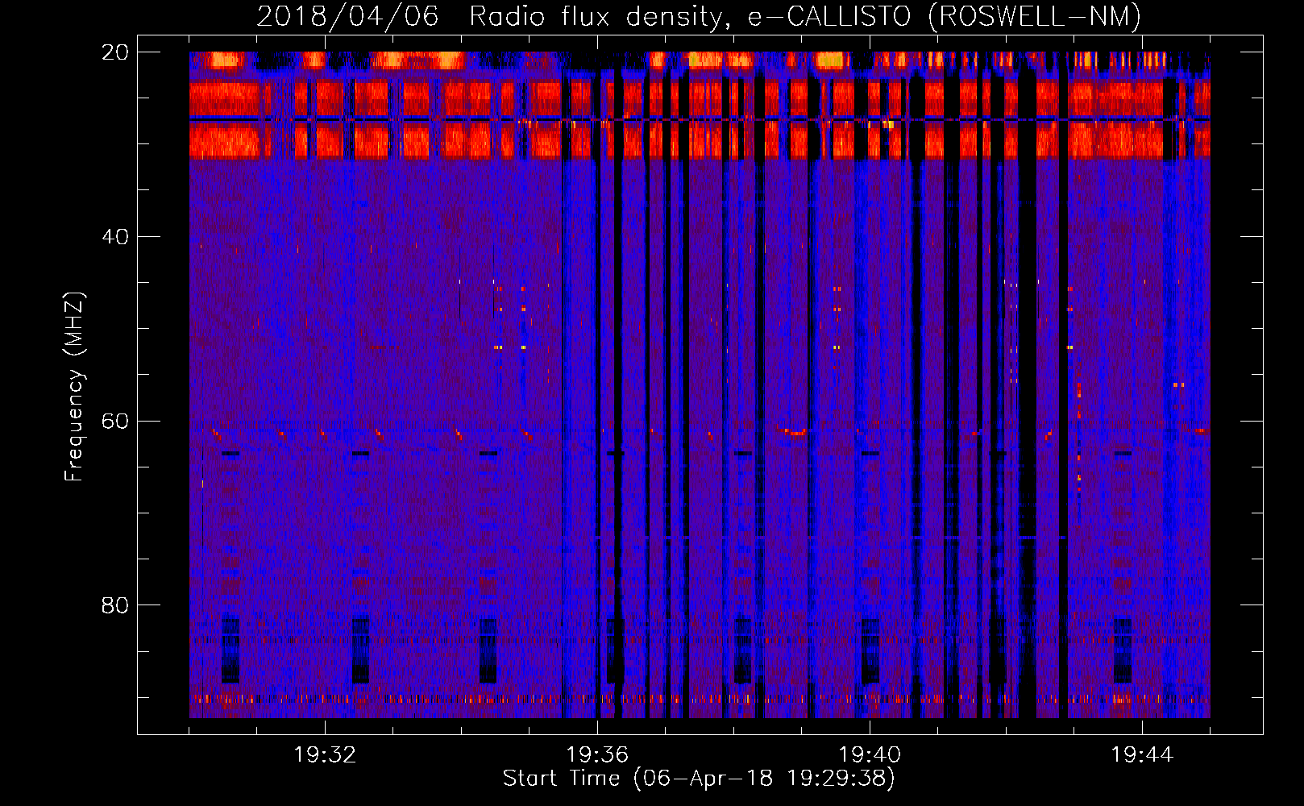This screenshot has width=1304, height=806.
Task: Click the widest black vertical gap near 19:42
Action: 1027,403
